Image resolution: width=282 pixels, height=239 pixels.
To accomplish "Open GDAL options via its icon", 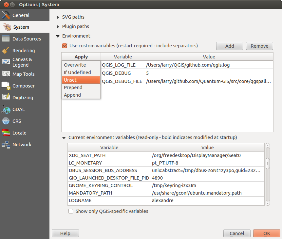I will (6, 109).
